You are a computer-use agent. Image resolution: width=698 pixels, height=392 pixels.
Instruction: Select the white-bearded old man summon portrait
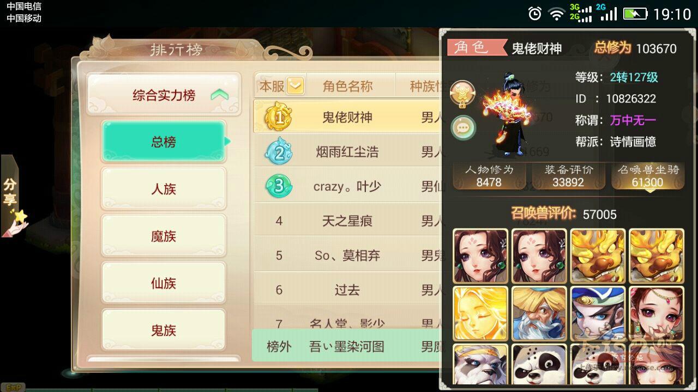pyautogui.click(x=539, y=314)
